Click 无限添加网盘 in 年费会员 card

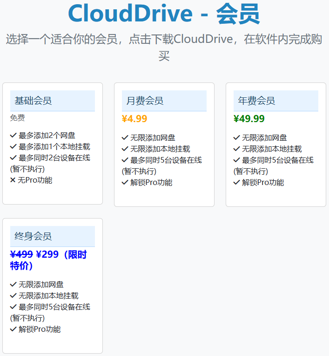click(x=264, y=138)
